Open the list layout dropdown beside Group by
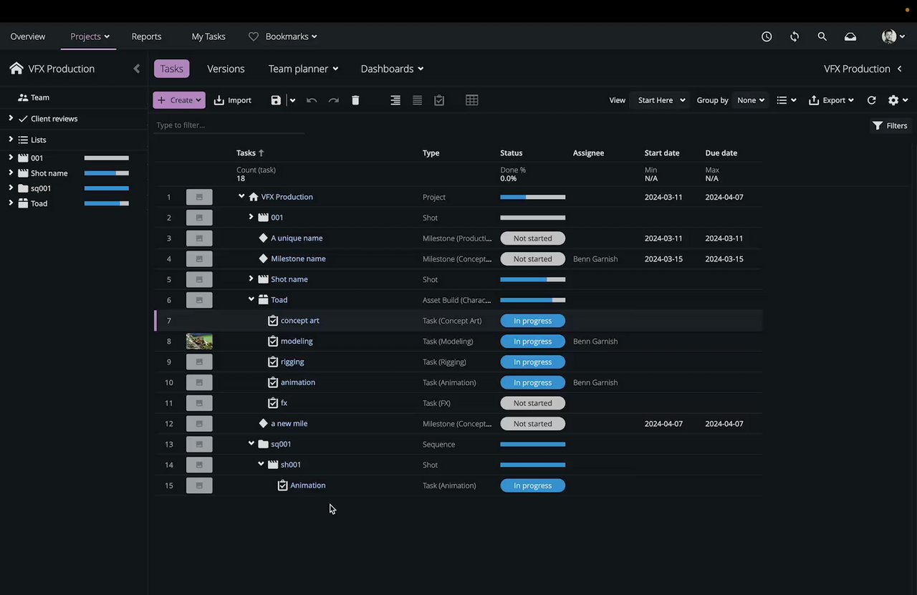The image size is (917, 595). tap(787, 100)
